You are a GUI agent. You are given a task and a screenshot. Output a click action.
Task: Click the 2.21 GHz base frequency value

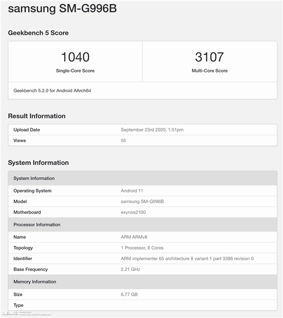click(x=130, y=269)
